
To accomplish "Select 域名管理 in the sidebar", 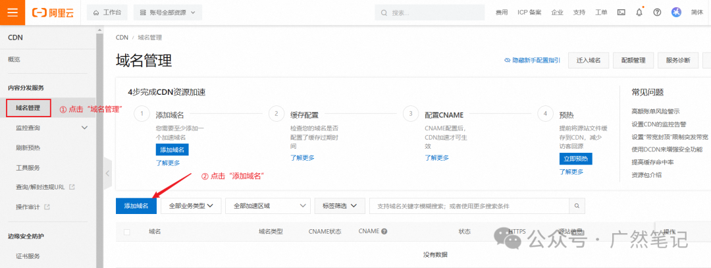I will point(28,108).
